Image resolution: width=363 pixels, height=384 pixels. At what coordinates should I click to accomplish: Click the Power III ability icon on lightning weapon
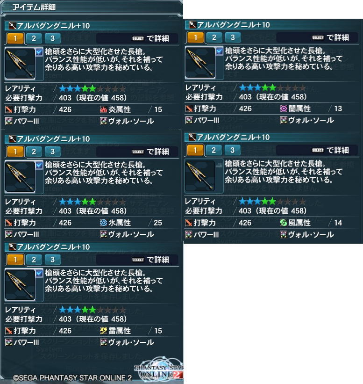click(x=9, y=342)
